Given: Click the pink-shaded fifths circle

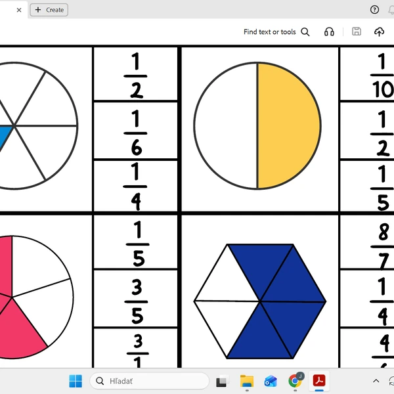Looking at the screenshot, I should [x=36, y=297].
